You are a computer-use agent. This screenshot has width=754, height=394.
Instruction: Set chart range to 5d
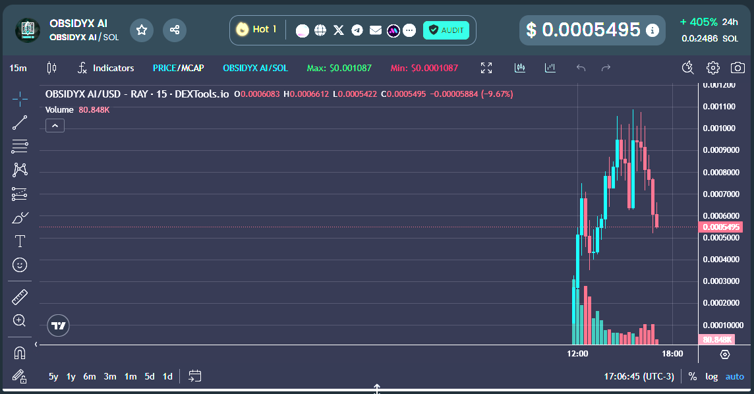[x=150, y=377]
